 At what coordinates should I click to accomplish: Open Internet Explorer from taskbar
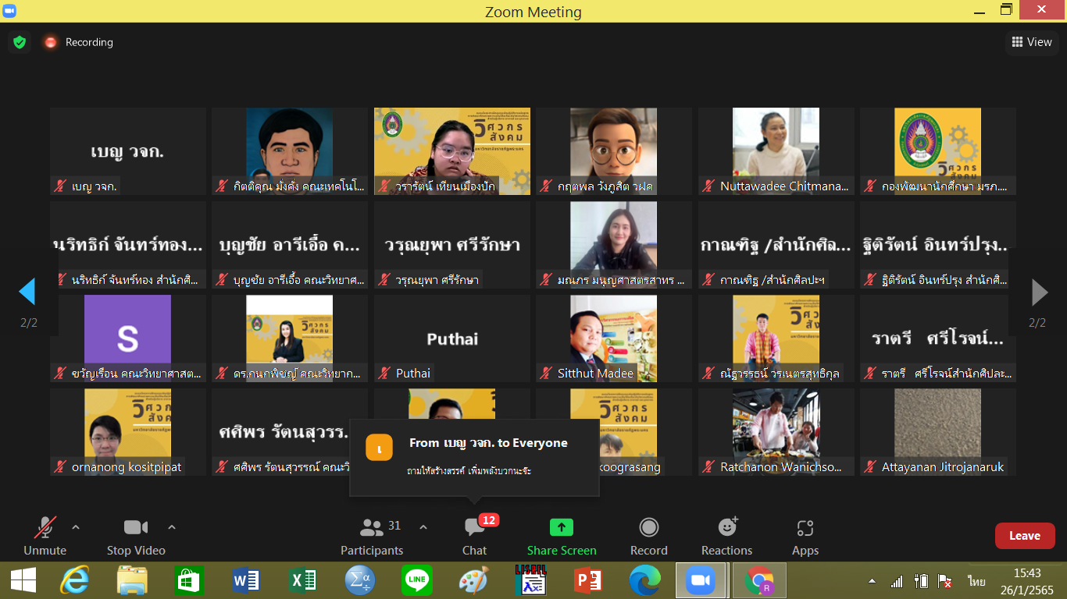click(76, 580)
